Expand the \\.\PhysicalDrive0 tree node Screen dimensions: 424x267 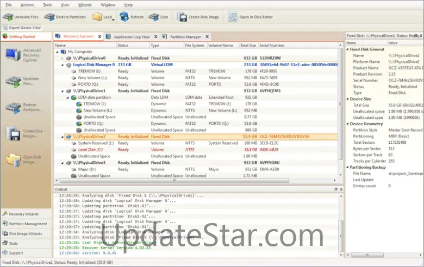tap(62, 58)
